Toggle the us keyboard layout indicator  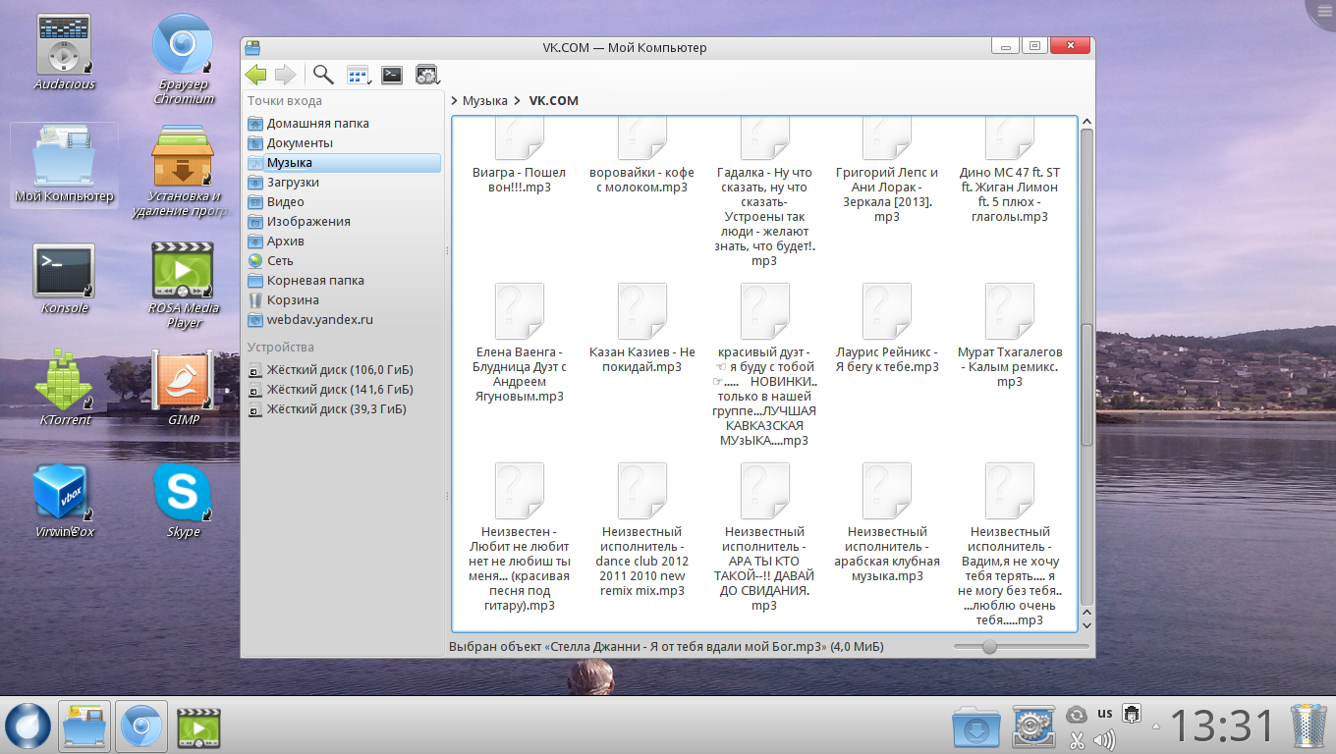point(1104,714)
